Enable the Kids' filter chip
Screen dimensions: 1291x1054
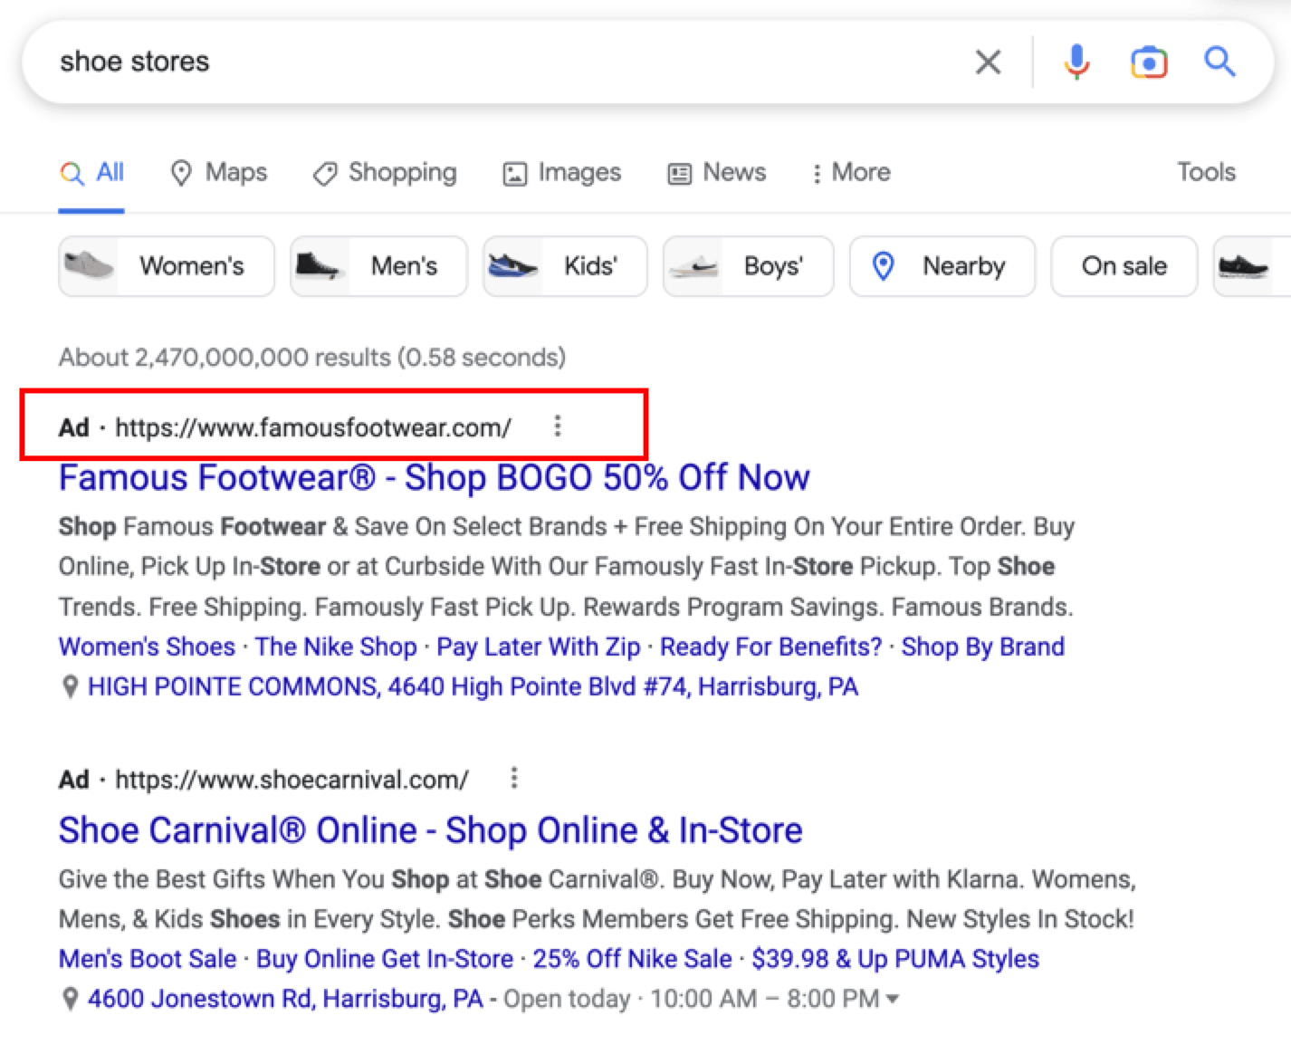click(x=564, y=266)
